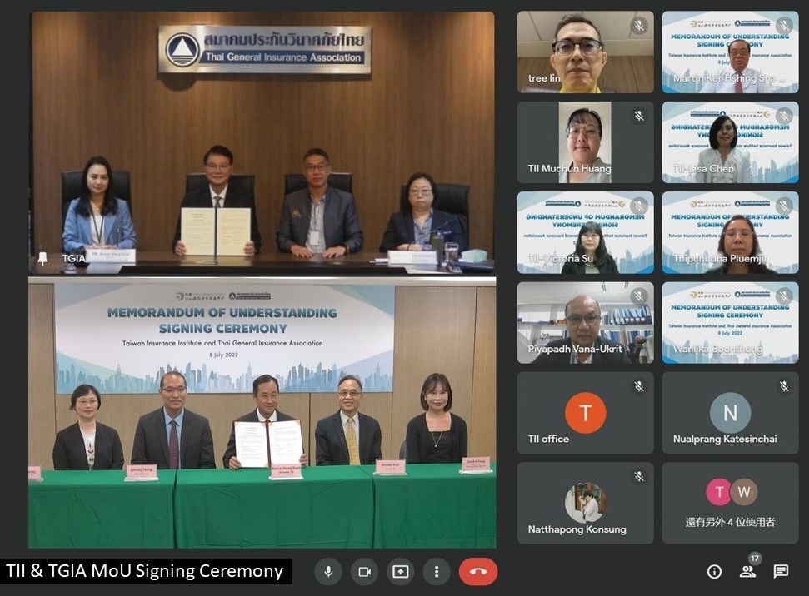Click the Natthapong Konsung profile photo

coord(585,502)
